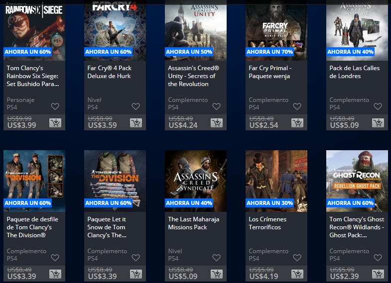Wishlist Assassin's Creed Unity Secrets of the Revolution
This screenshot has height=283, width=391.
217,106
